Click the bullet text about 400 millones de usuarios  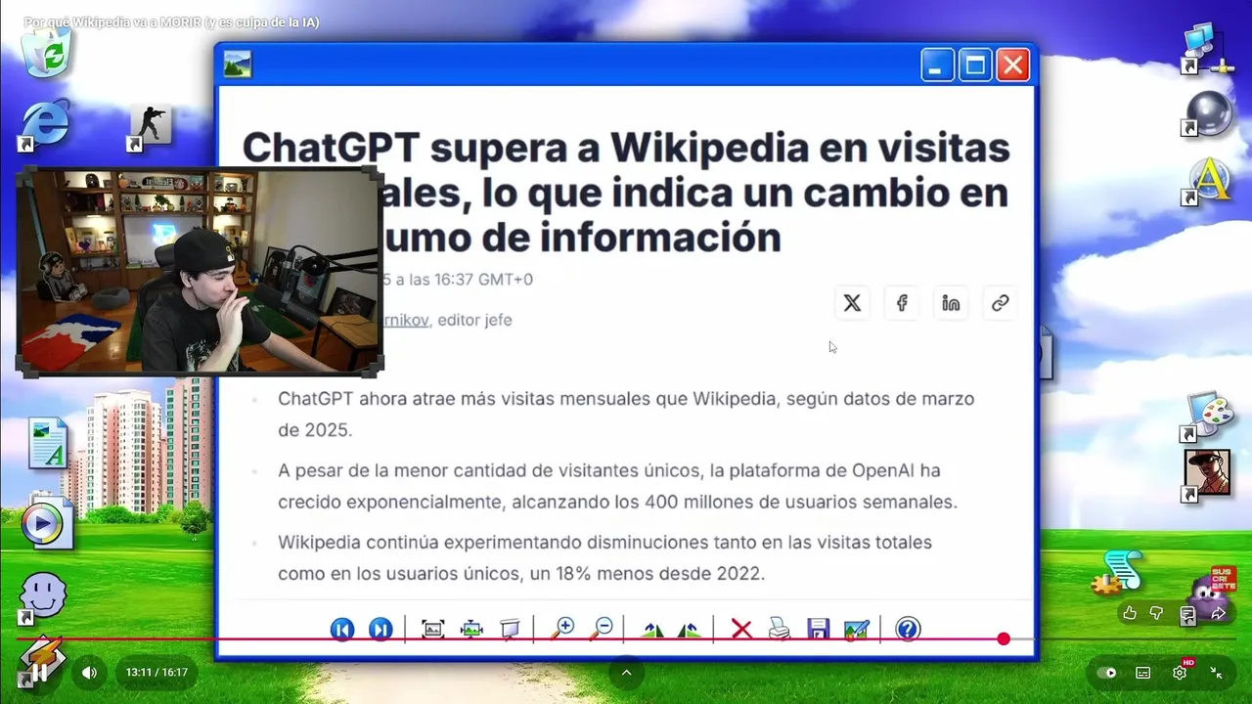tap(617, 486)
